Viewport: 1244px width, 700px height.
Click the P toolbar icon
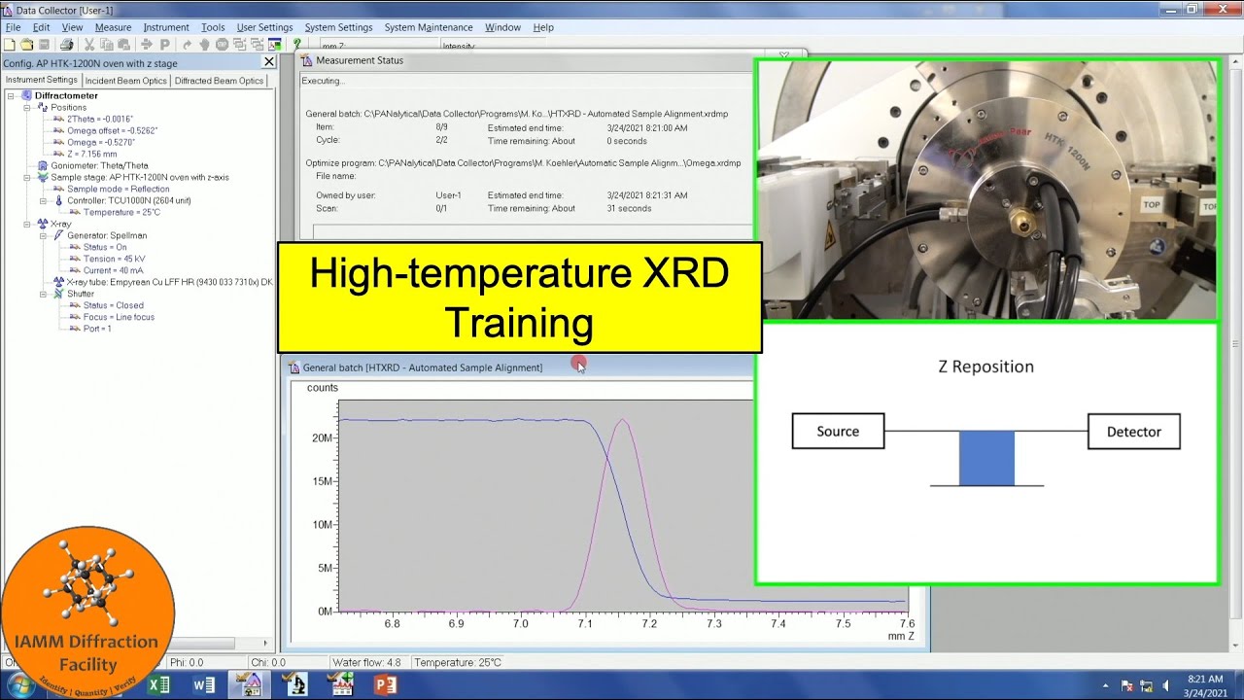pyautogui.click(x=164, y=44)
